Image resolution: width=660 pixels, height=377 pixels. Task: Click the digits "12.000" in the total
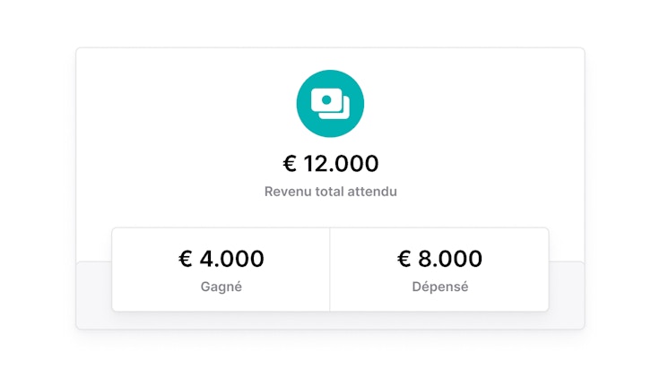pos(341,164)
